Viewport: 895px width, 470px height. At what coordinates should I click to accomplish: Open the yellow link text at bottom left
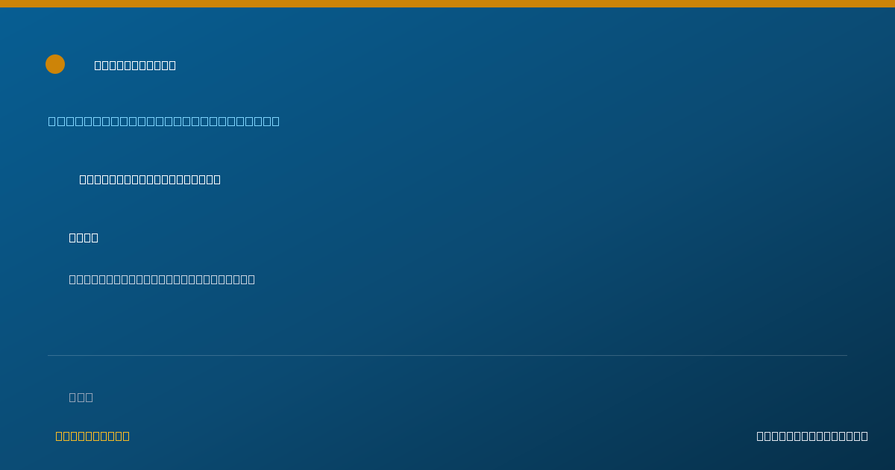tap(92, 436)
